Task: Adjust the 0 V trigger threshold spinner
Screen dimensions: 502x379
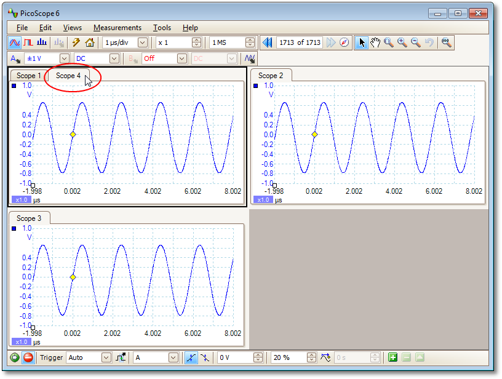Action: (258, 357)
